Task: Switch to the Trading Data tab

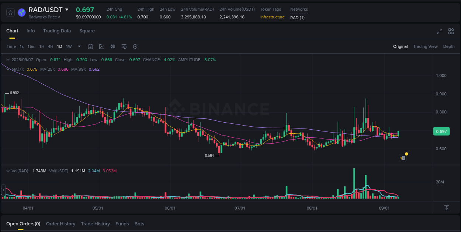Action: [x=57, y=31]
